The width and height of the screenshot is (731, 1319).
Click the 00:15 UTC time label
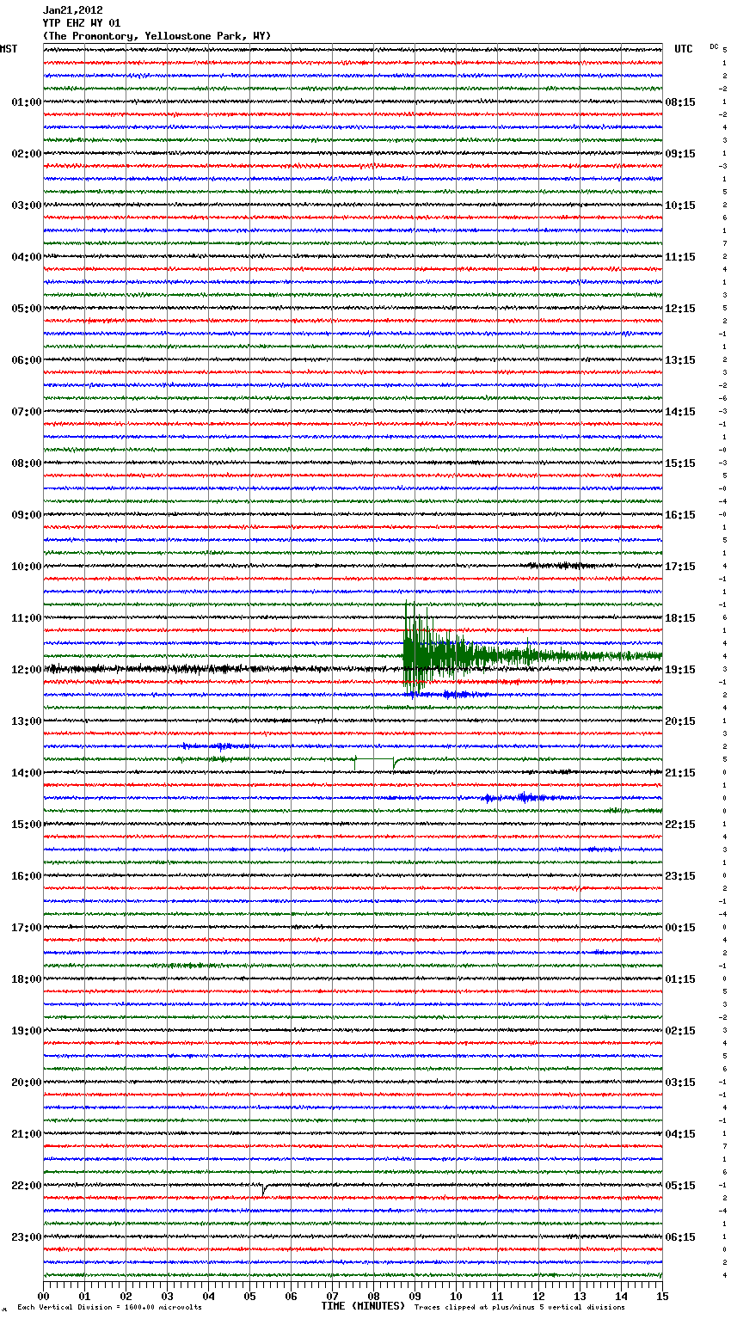tap(680, 928)
